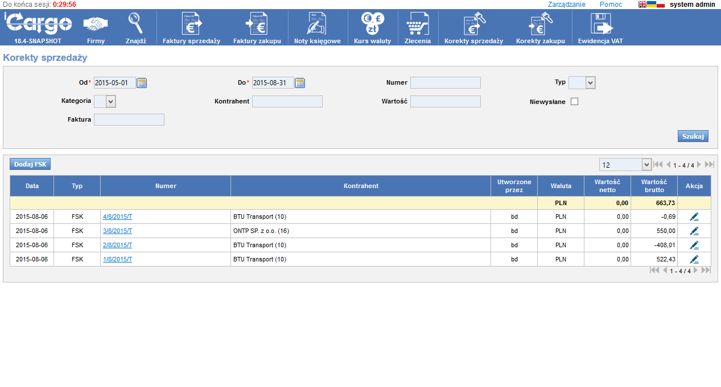Screen dimensions: 721x387
Task: Open the Pomoc menu
Action: pos(611,5)
